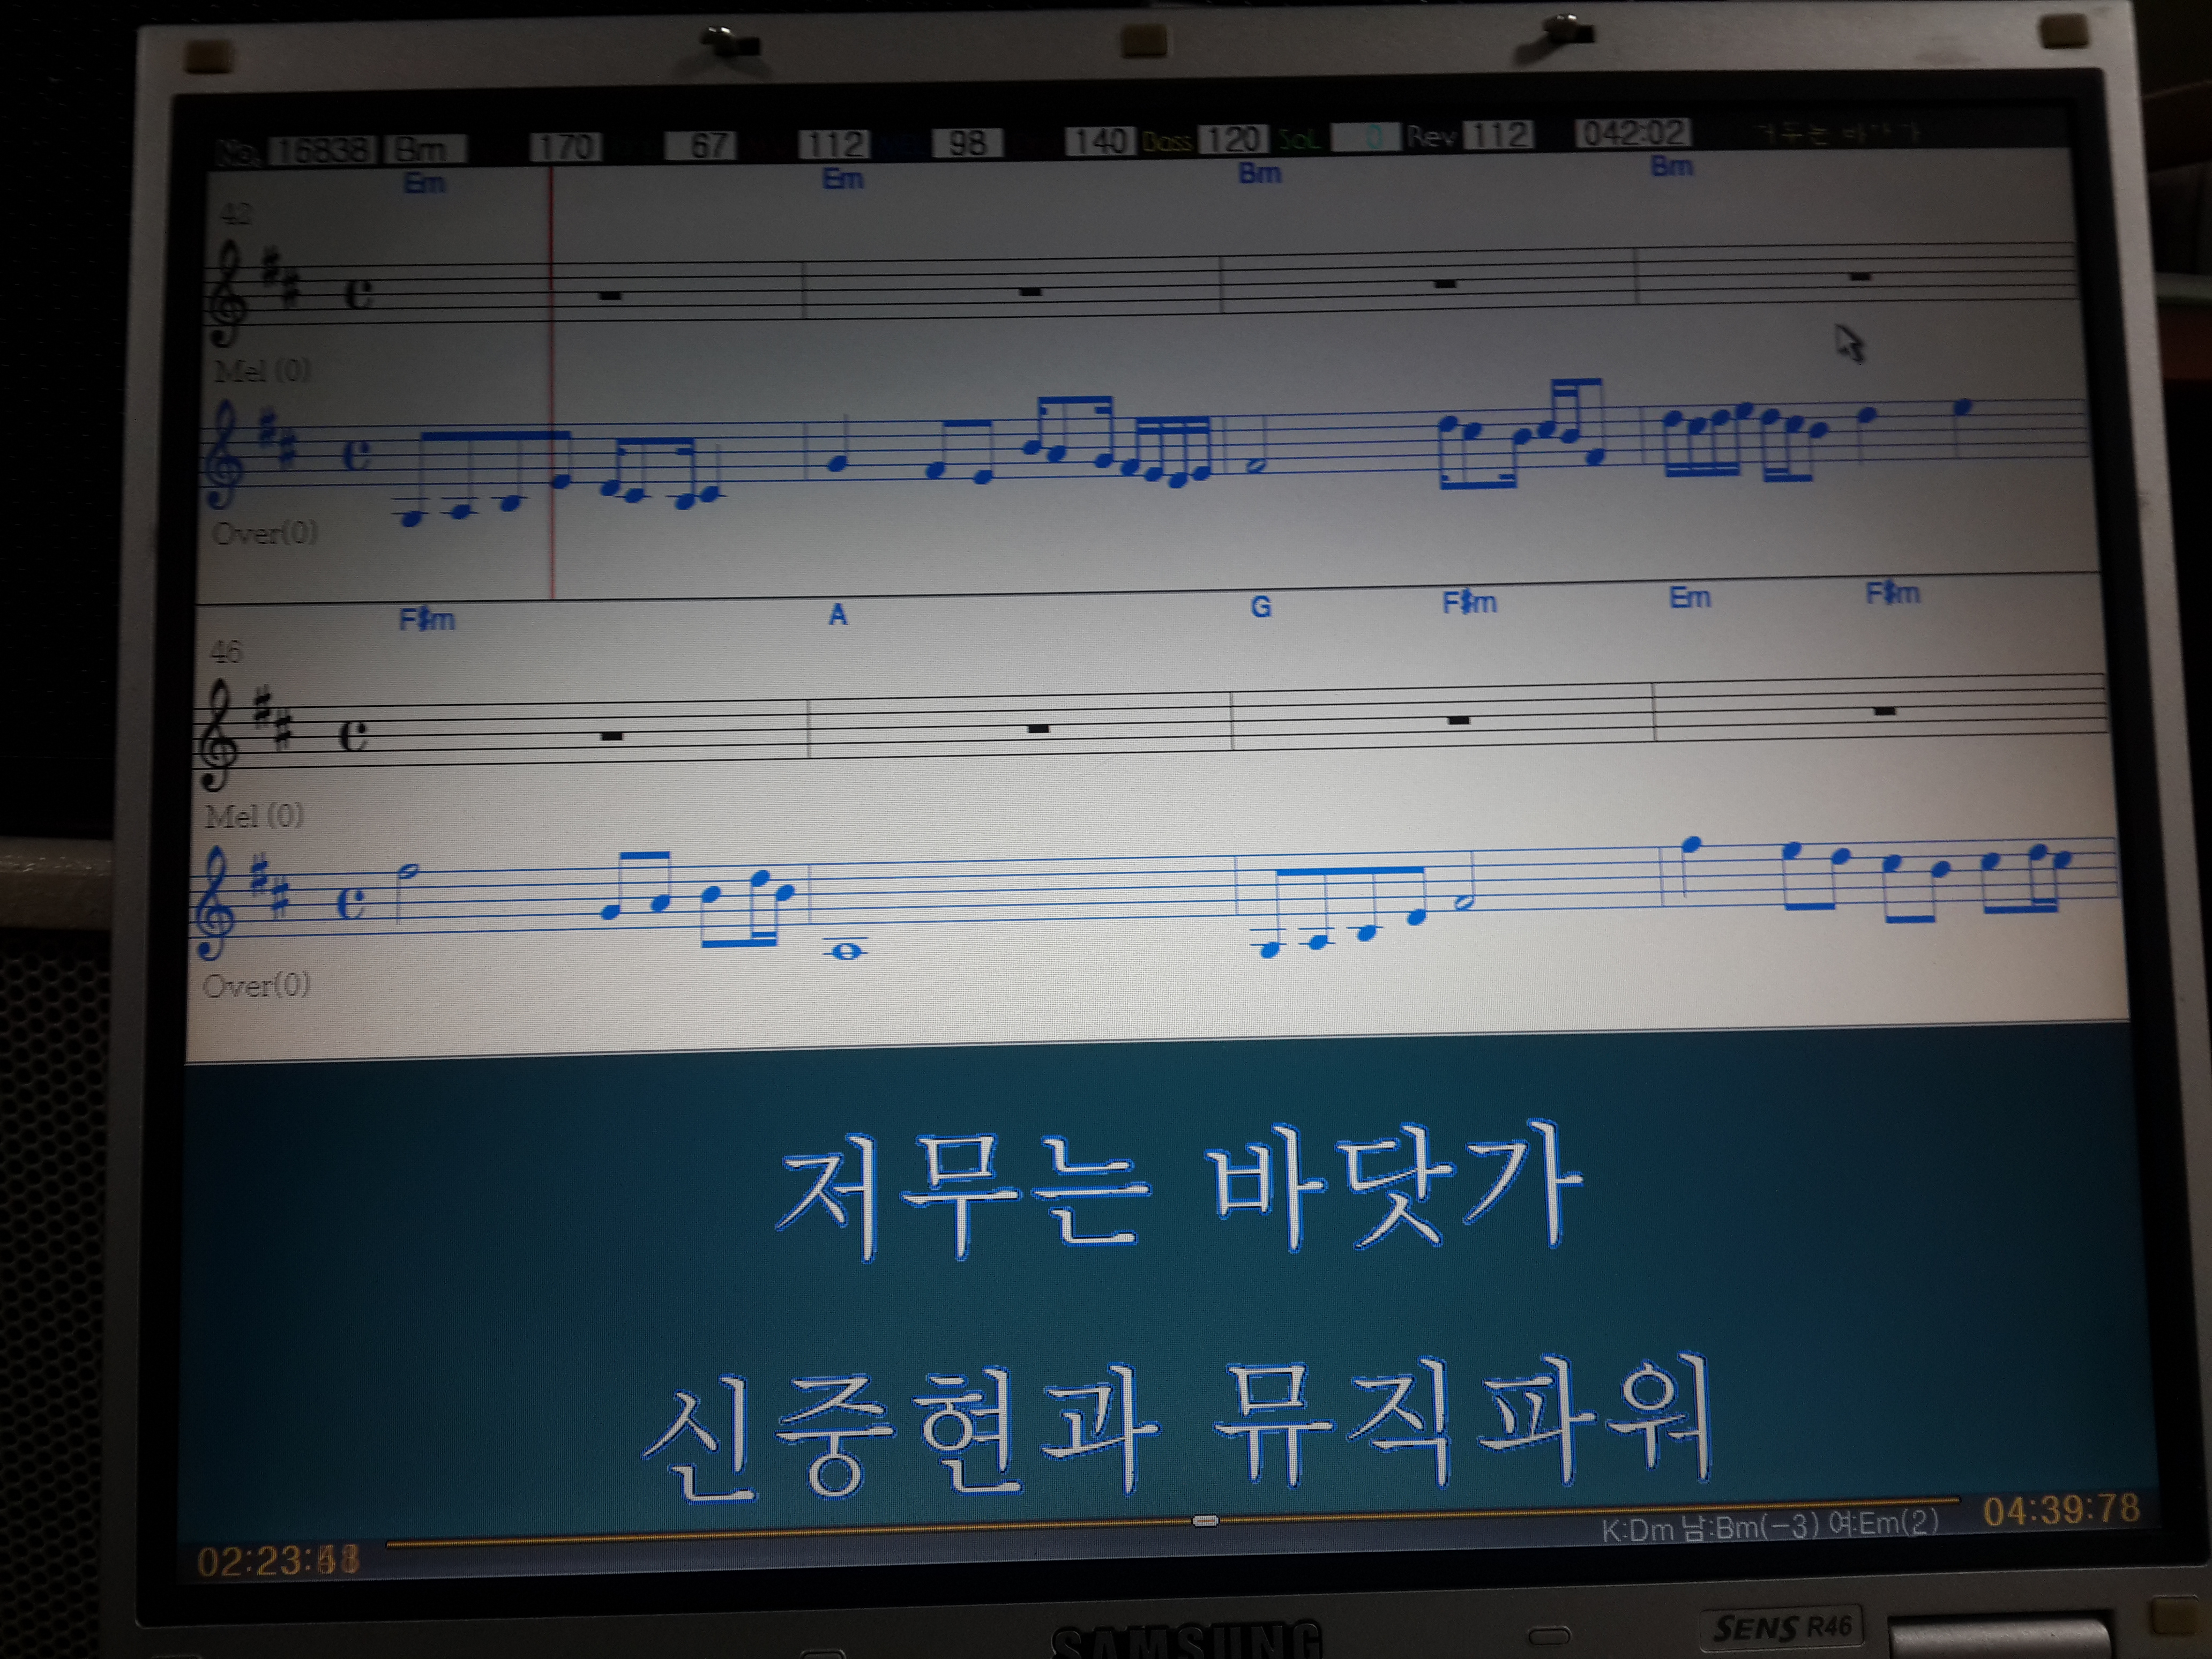Click the playback progress slider handle

(1205, 1521)
